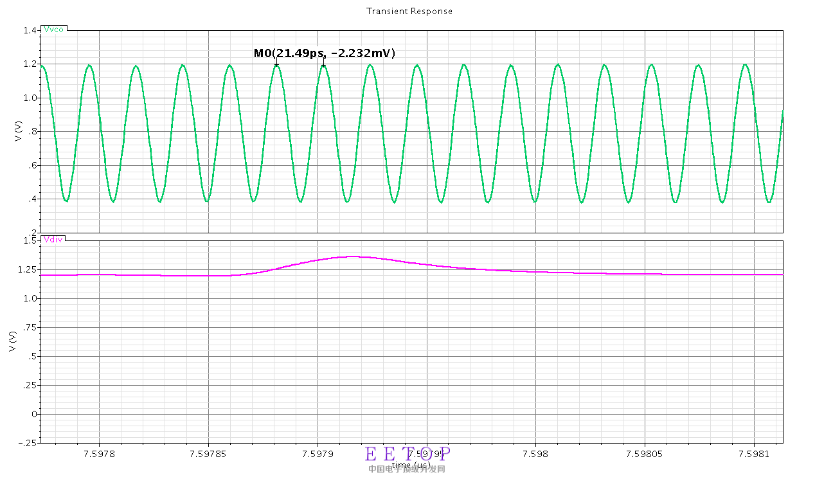This screenshot has width=815, height=477.
Task: Click the M0(21.49ps, -2.232mV) marker label
Action: (x=325, y=53)
